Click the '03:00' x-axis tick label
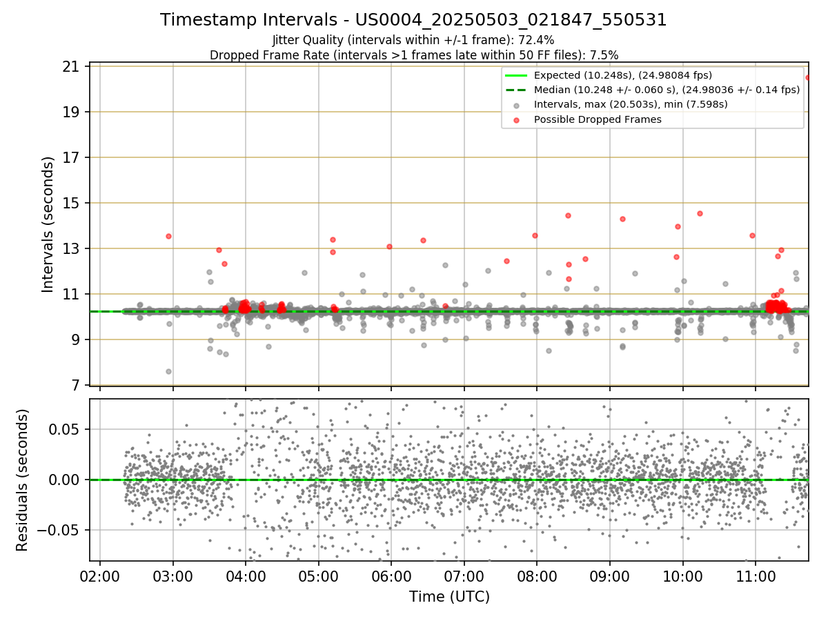 pyautogui.click(x=172, y=576)
